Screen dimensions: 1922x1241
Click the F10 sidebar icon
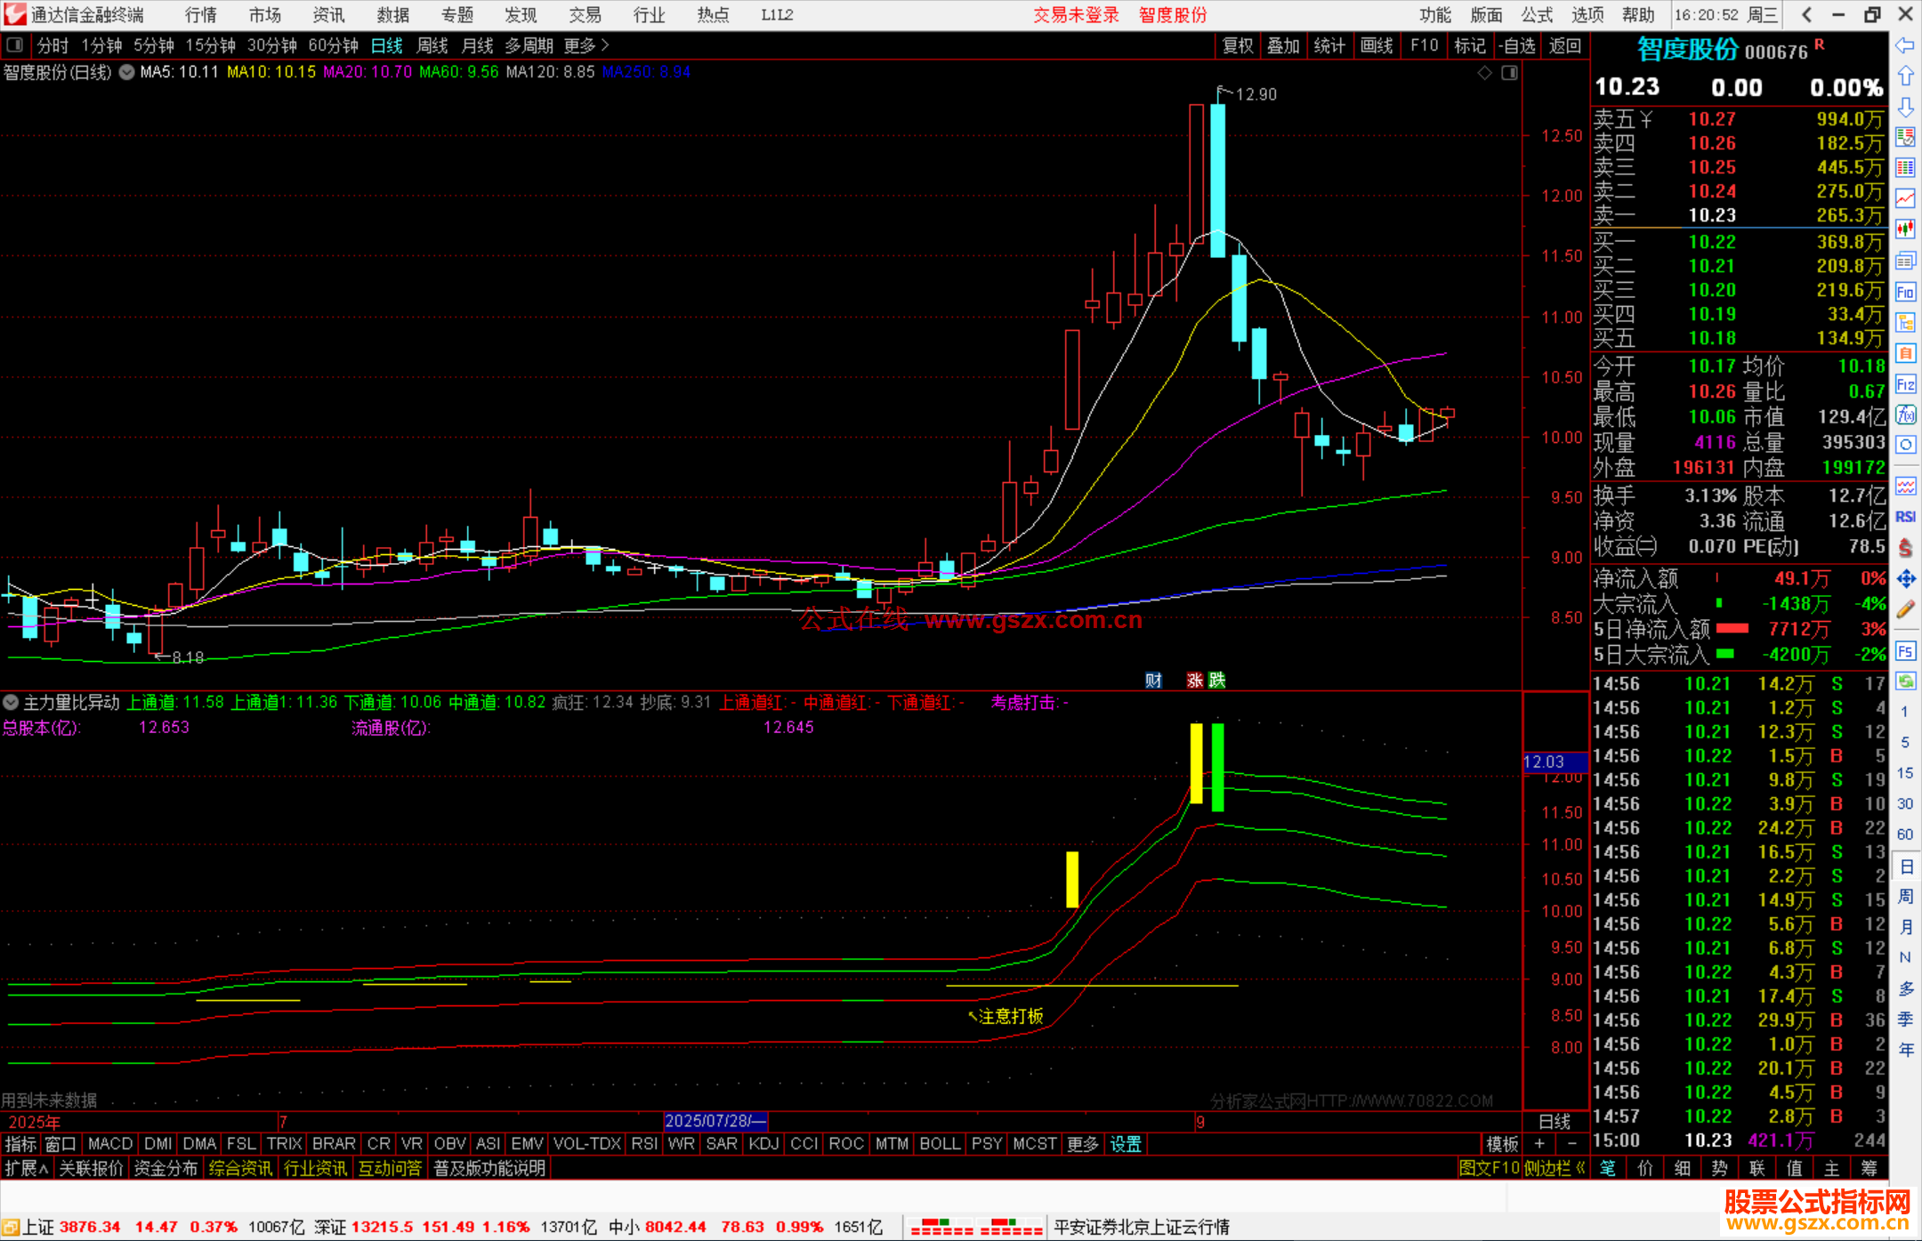coord(1905,292)
